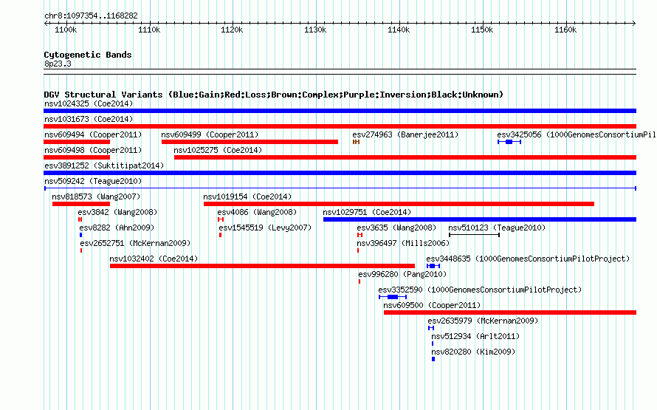Click the nsv1029751 (Coe2014) blue bar
This screenshot has width=657, height=410.
point(480,219)
